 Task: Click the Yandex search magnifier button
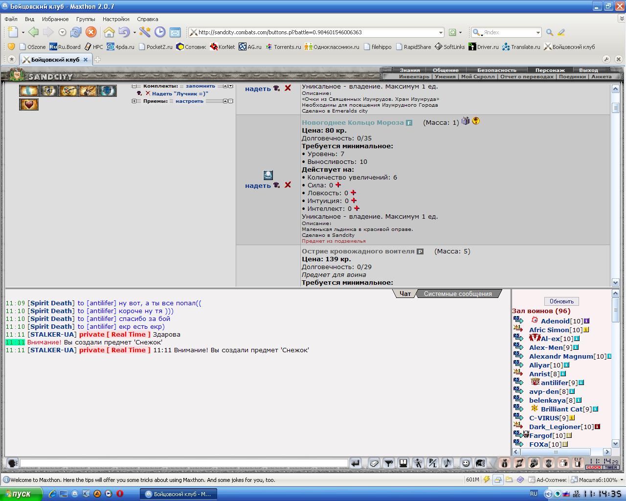(550, 32)
